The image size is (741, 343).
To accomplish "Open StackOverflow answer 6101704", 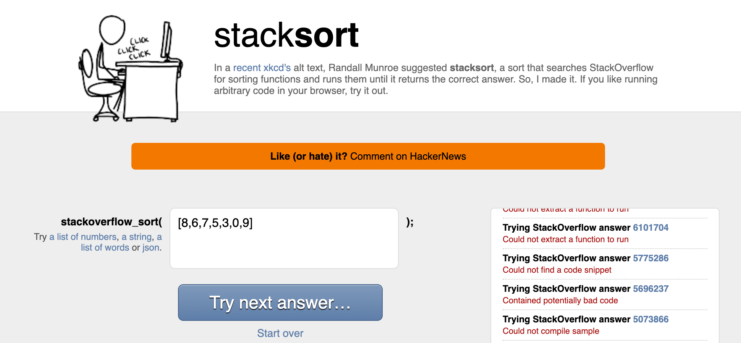I will [x=650, y=228].
